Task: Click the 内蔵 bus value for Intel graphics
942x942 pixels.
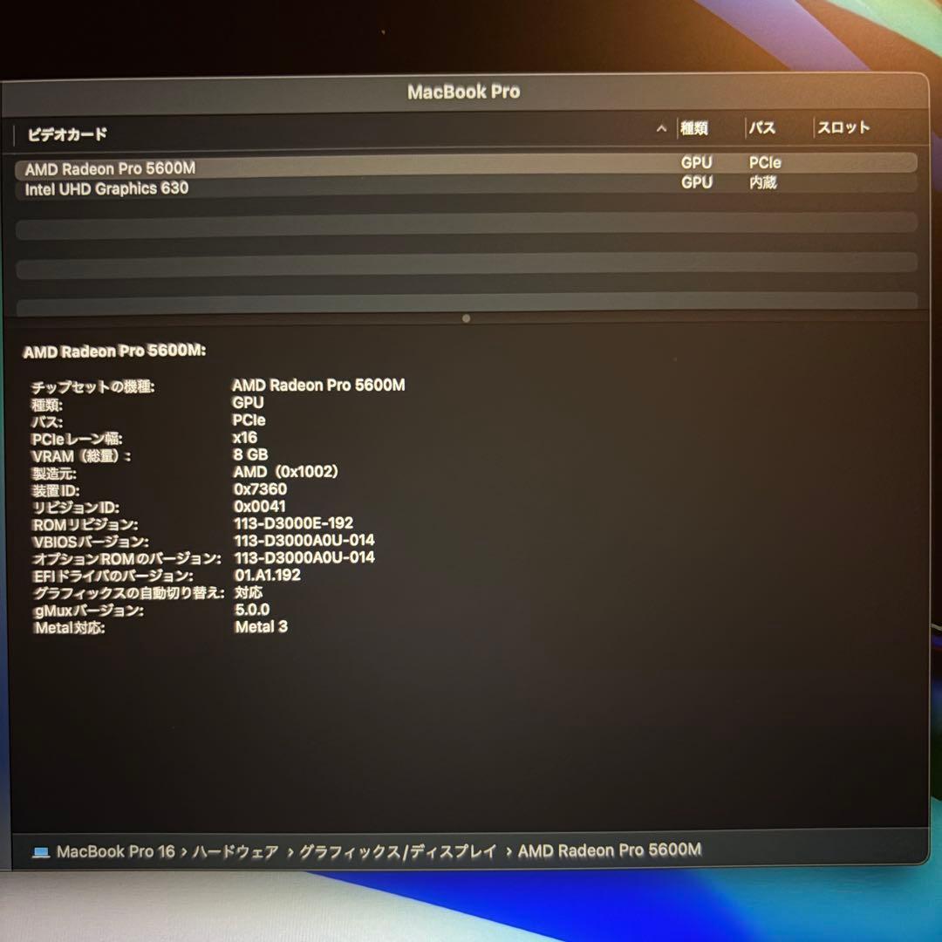Action: pos(765,184)
